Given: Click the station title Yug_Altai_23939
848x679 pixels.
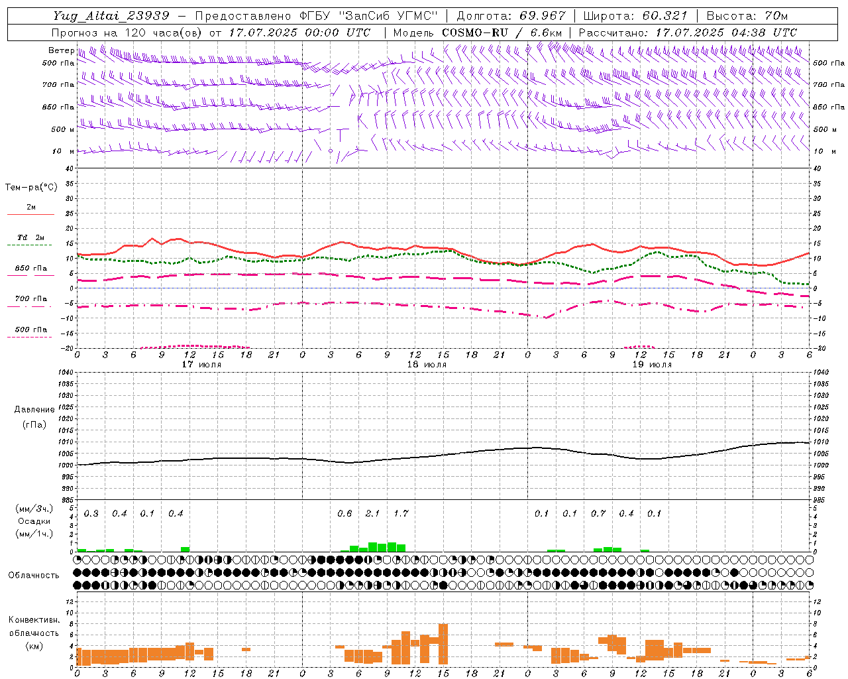Looking at the screenshot, I should click(111, 16).
